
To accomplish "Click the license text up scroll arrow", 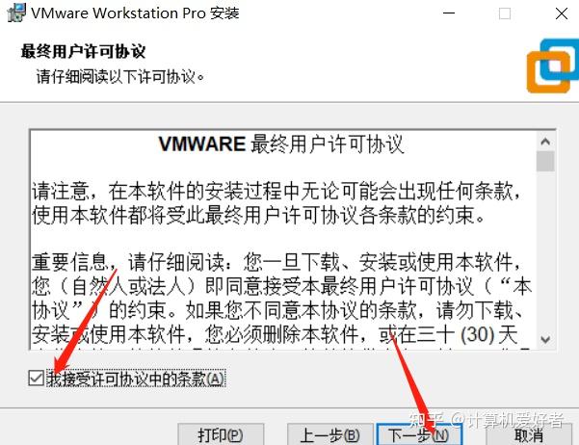I will (545, 142).
